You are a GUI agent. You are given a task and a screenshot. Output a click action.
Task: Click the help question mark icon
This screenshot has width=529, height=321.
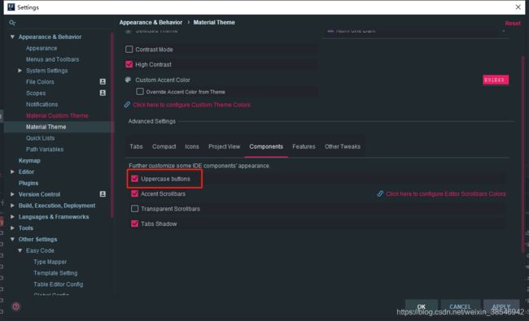[15, 306]
